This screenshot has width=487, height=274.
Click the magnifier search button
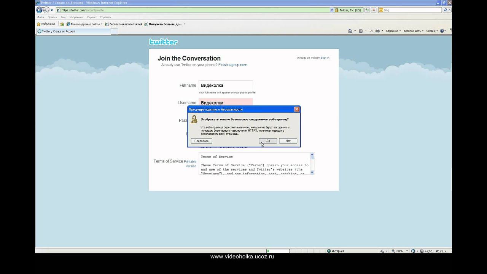(x=445, y=10)
